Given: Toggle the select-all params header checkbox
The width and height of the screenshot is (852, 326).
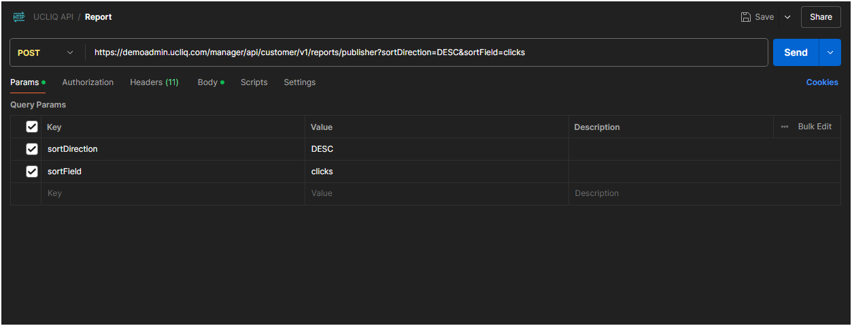Looking at the screenshot, I should (x=32, y=127).
